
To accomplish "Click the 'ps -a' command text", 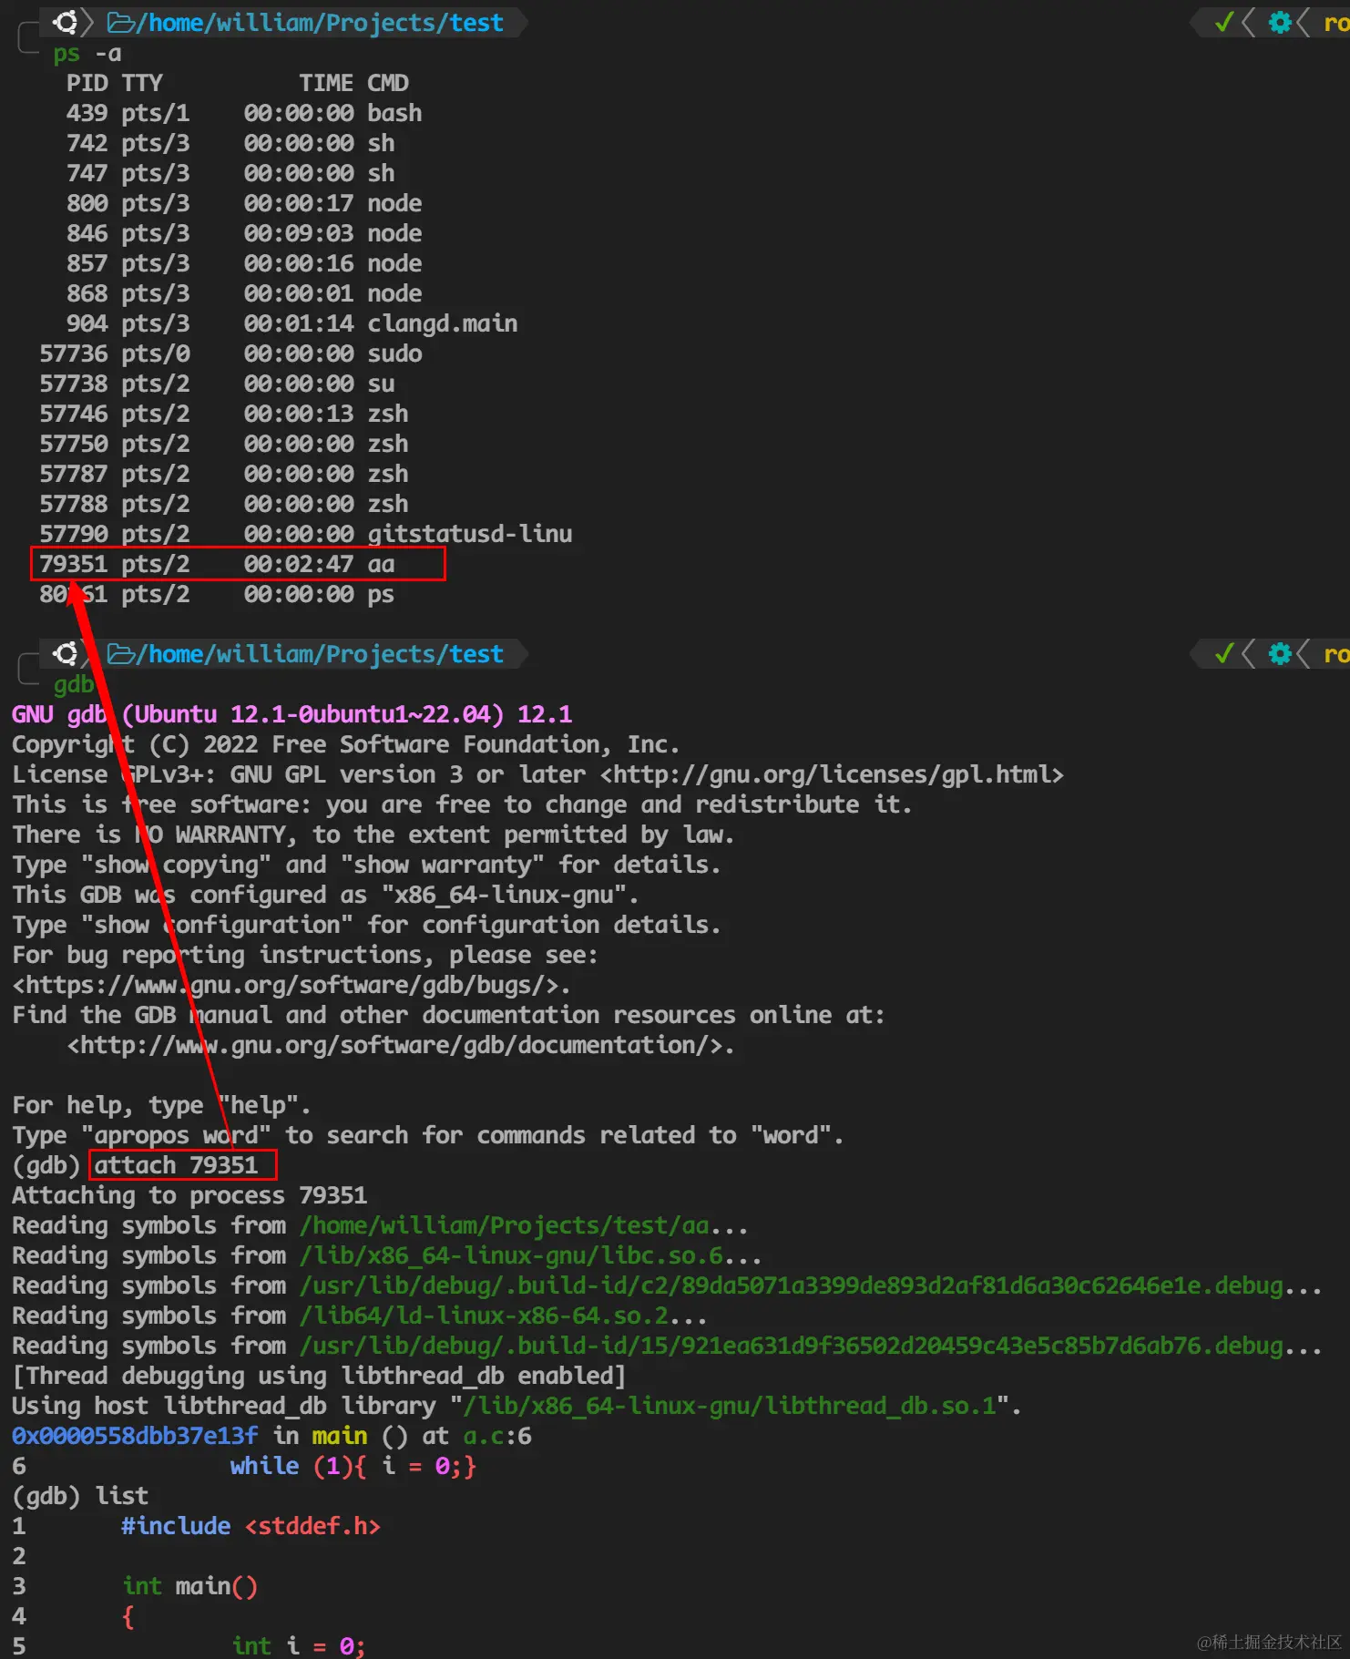I will [87, 54].
